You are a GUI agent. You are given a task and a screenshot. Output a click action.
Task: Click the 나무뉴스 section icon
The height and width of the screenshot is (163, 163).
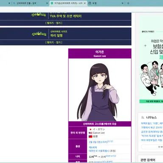pos(143,118)
